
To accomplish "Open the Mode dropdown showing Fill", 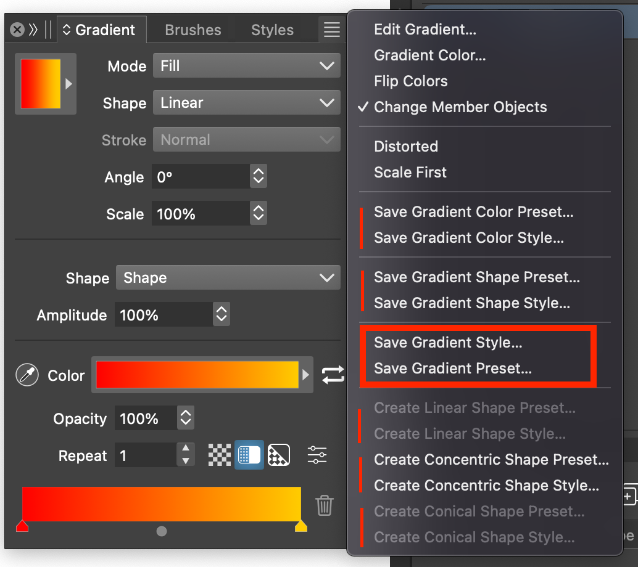I will (x=246, y=66).
